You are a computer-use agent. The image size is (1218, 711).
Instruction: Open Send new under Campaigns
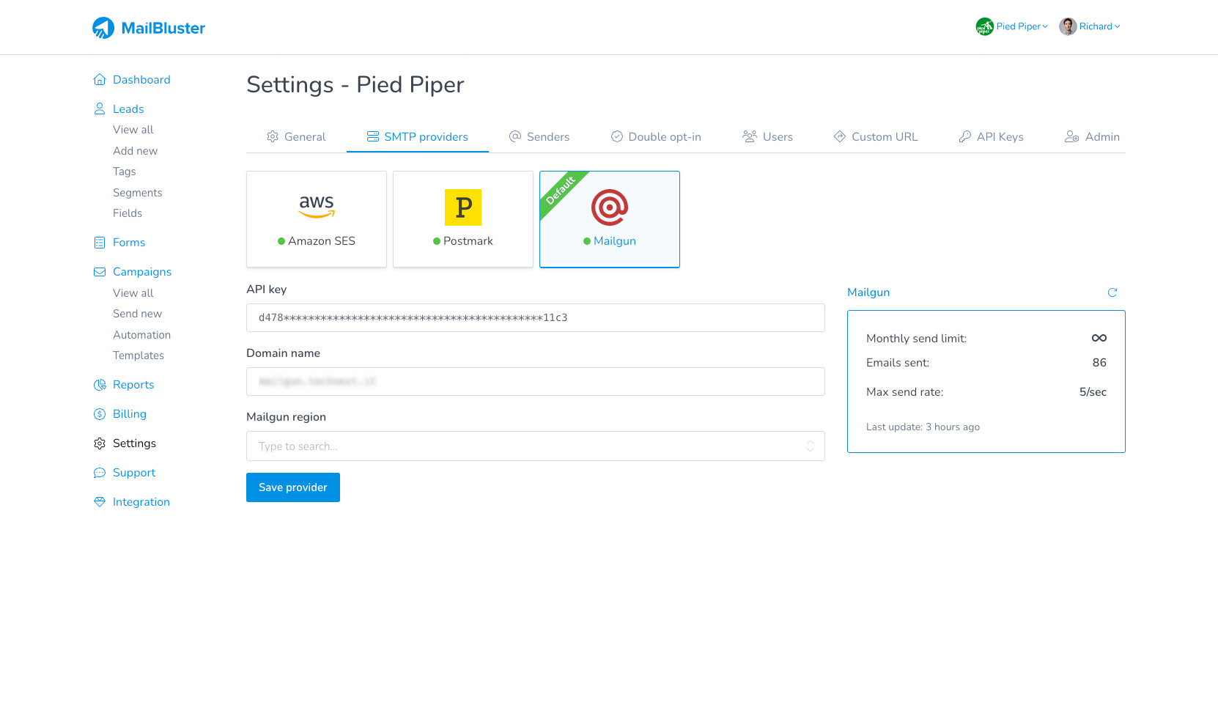[x=137, y=314]
